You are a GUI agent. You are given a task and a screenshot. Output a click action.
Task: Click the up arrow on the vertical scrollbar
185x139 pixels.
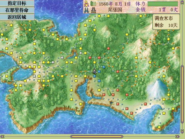(x=182, y=3)
